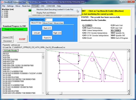Click the G-code list scrollbar thumb

[43, 57]
